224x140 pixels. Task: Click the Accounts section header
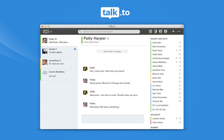pyautogui.click(x=155, y=115)
